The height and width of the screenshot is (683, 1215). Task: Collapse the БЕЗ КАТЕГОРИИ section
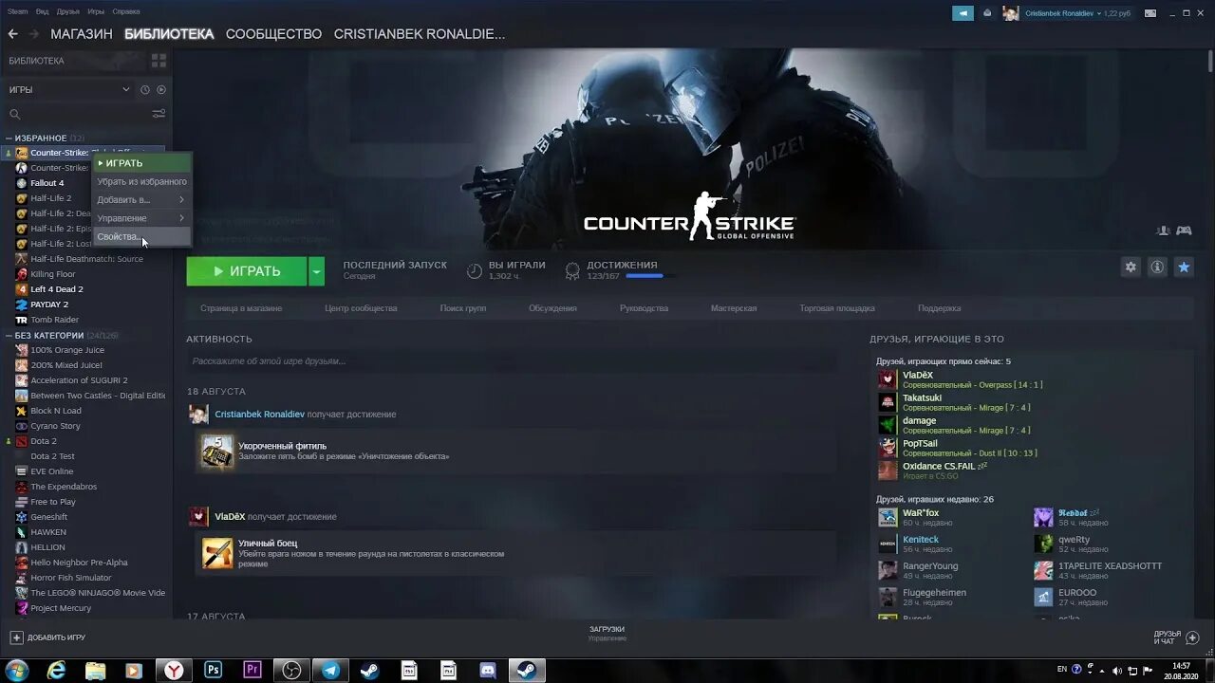coord(9,336)
